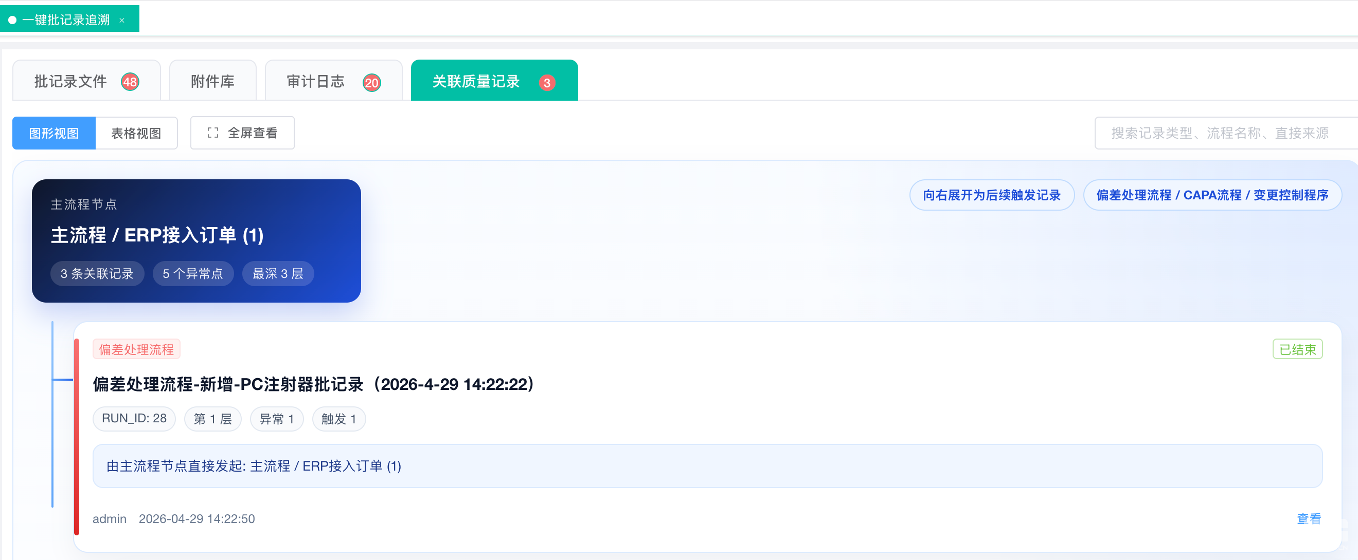Switch to 图形视图 view

[x=54, y=133]
